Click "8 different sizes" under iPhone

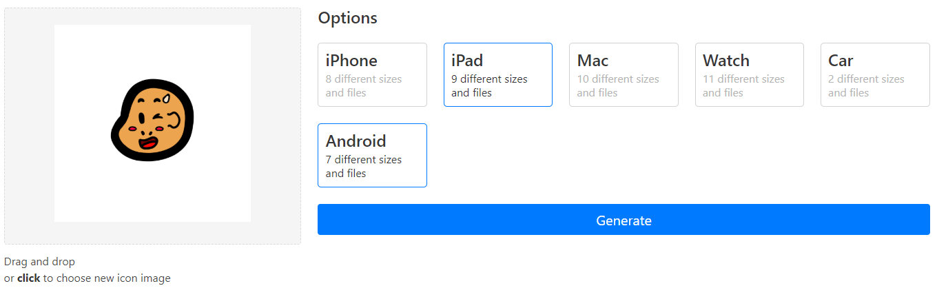point(363,79)
